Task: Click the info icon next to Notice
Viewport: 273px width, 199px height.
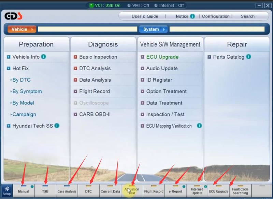Action: coord(192,16)
